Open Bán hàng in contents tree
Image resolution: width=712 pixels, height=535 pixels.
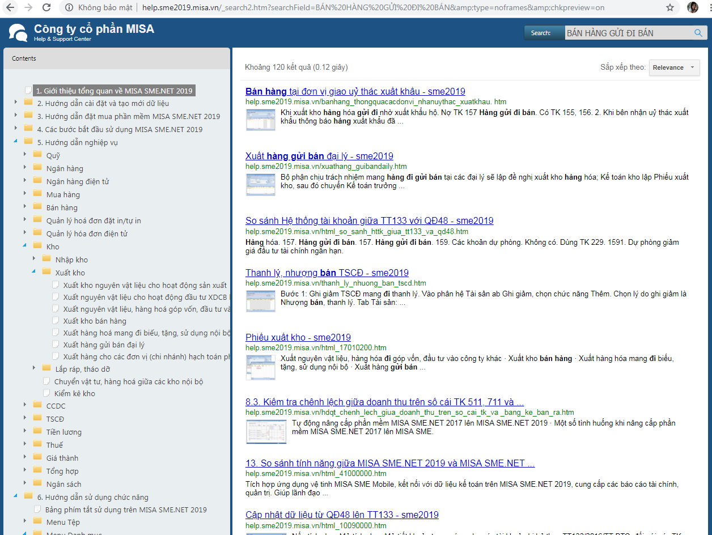click(62, 207)
